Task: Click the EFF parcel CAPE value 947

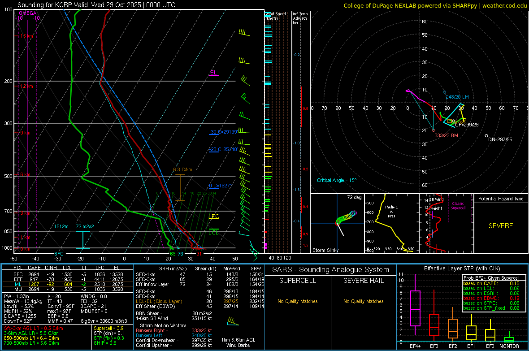Action: pyautogui.click(x=34, y=279)
